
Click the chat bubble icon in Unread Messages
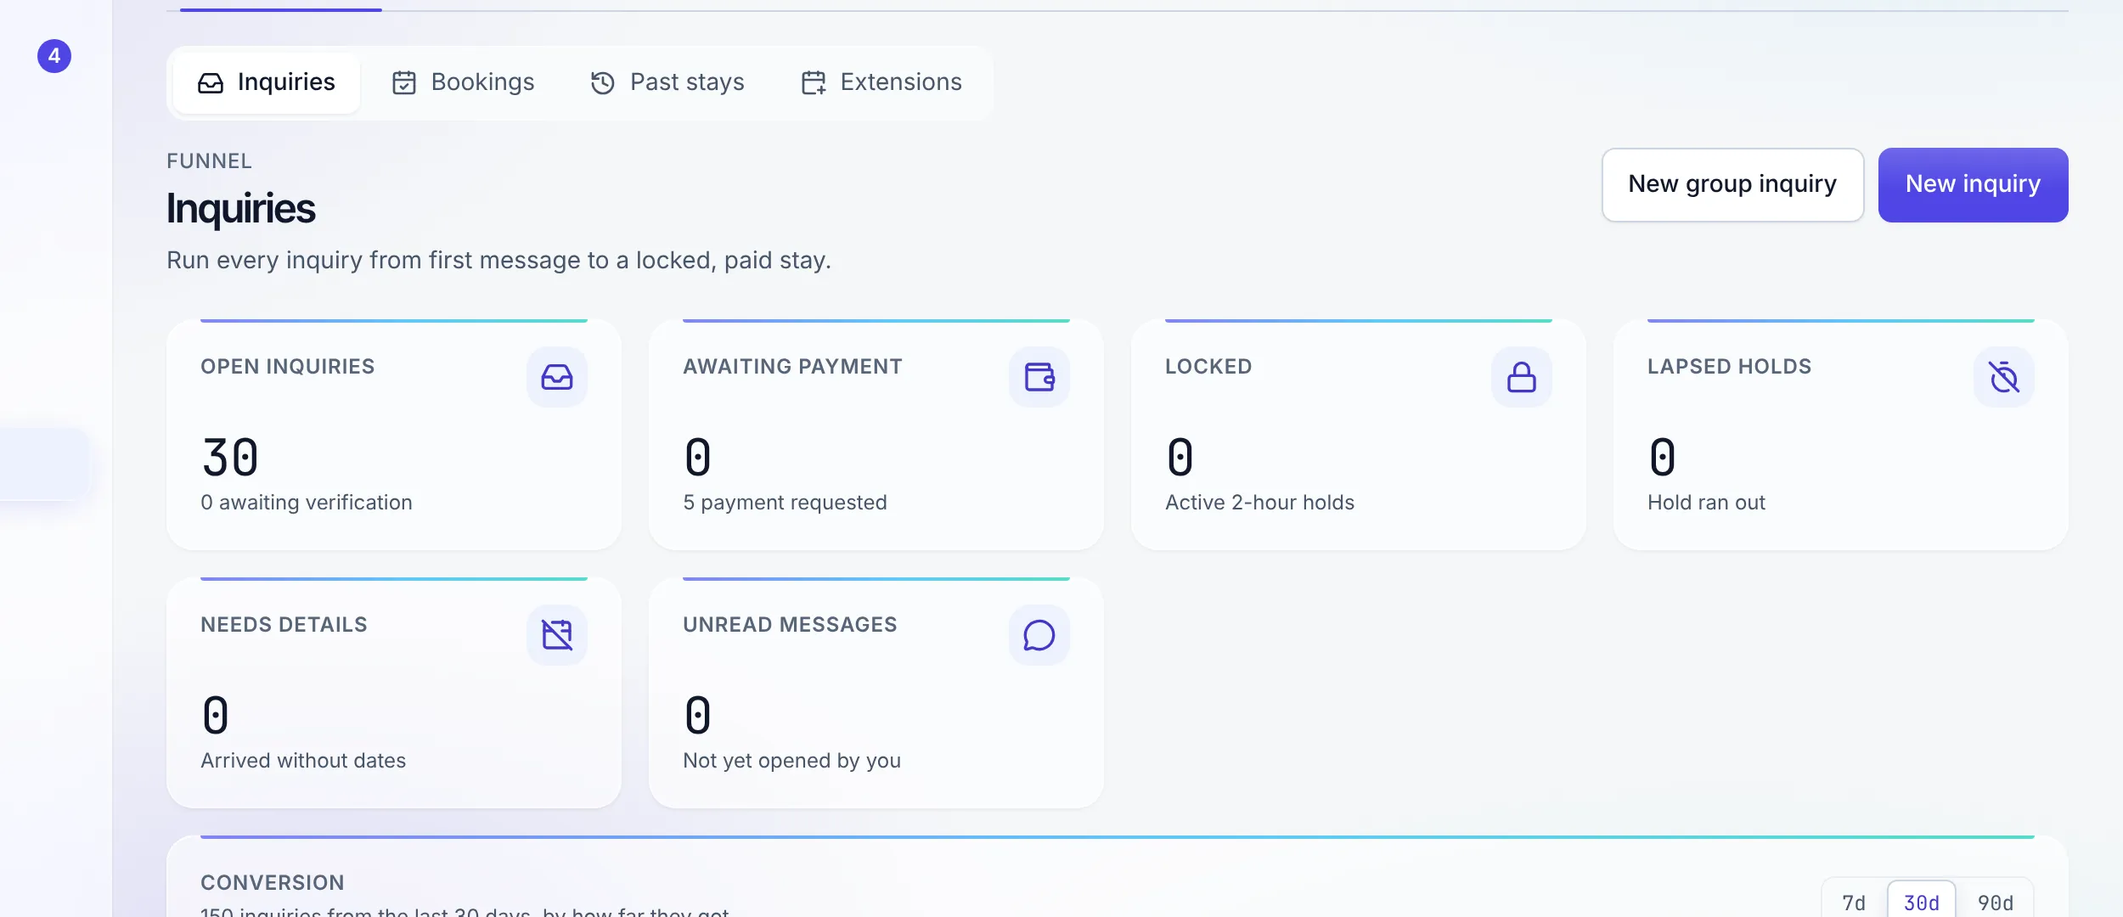coord(1039,635)
